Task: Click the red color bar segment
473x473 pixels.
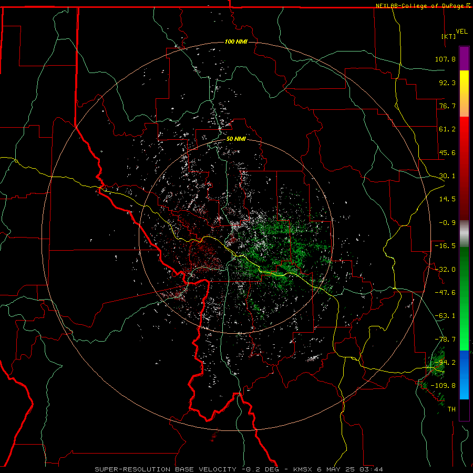Action: tap(464, 168)
